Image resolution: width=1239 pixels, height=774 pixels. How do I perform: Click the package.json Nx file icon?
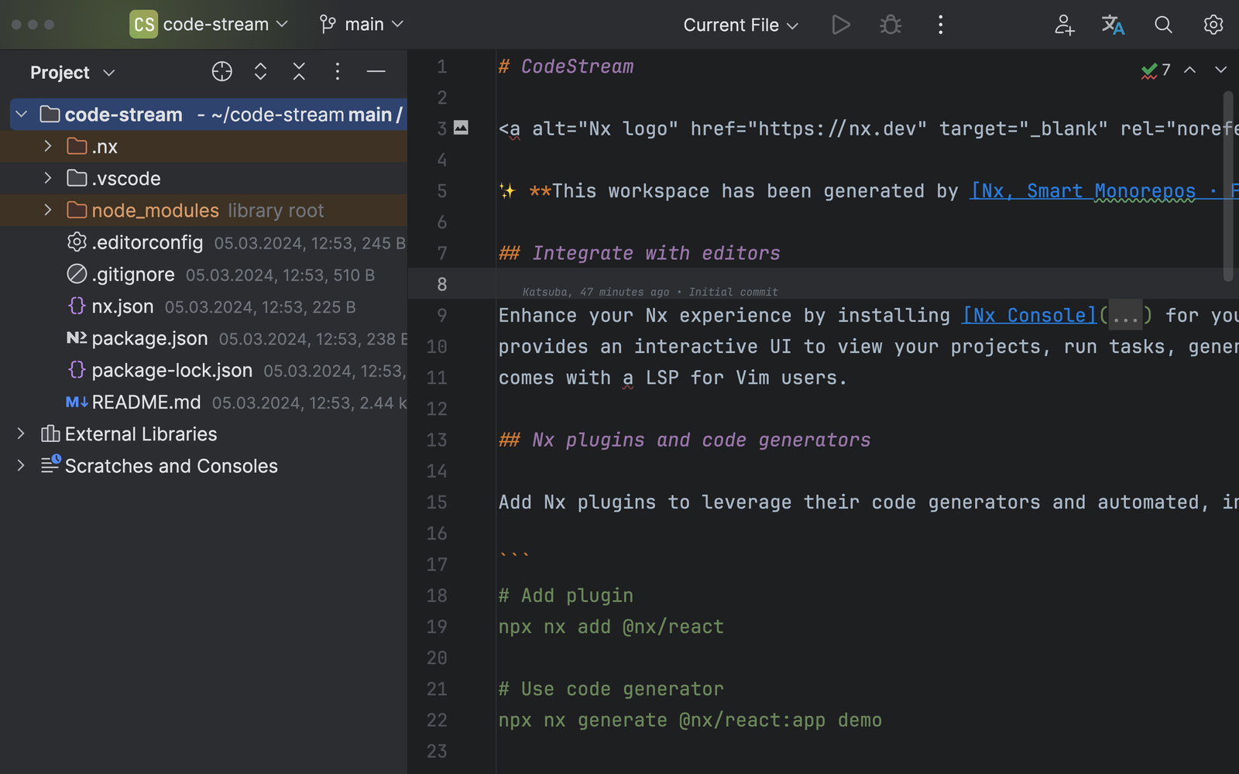[x=77, y=338]
